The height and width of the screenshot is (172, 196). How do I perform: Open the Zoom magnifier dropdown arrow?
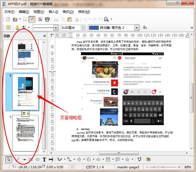111,19
